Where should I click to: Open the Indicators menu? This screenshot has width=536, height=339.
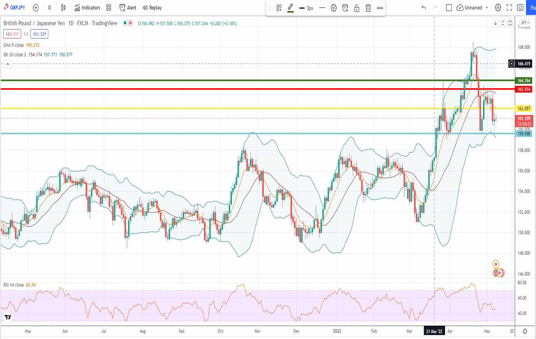pos(88,8)
